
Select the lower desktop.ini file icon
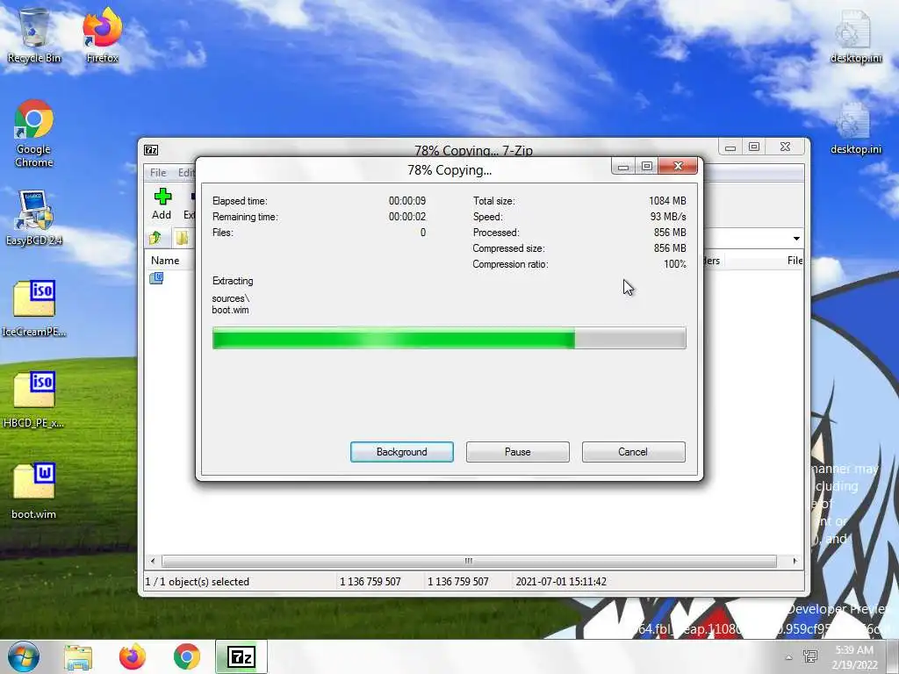point(855,128)
